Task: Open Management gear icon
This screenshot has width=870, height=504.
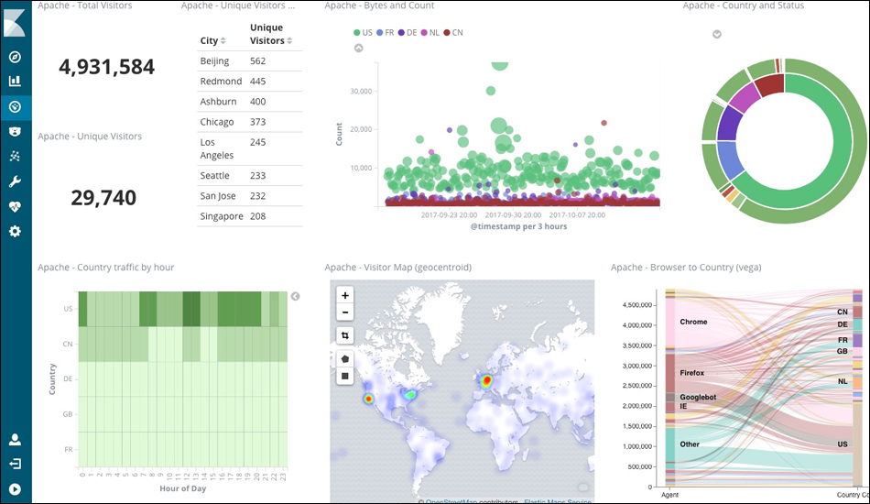Action: pyautogui.click(x=15, y=232)
